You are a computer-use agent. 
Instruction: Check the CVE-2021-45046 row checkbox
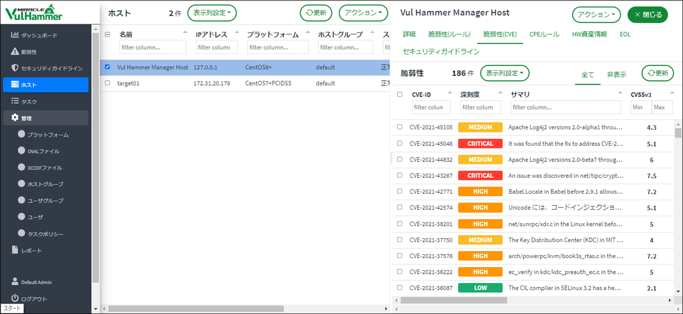pyautogui.click(x=400, y=143)
